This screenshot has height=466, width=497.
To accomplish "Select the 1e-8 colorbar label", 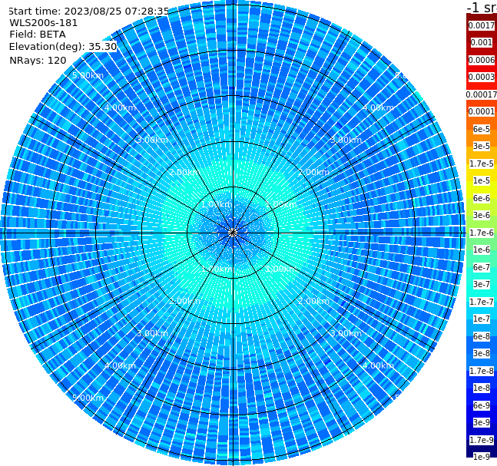I will point(482,388).
